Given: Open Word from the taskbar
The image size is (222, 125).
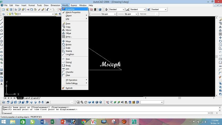Looking at the screenshot, I should click(43, 122).
